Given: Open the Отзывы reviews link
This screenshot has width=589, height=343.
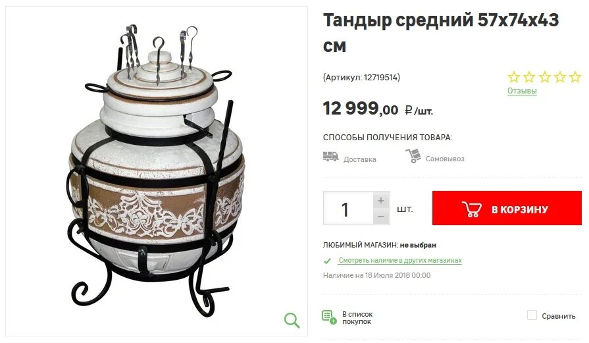Looking at the screenshot, I should [522, 91].
